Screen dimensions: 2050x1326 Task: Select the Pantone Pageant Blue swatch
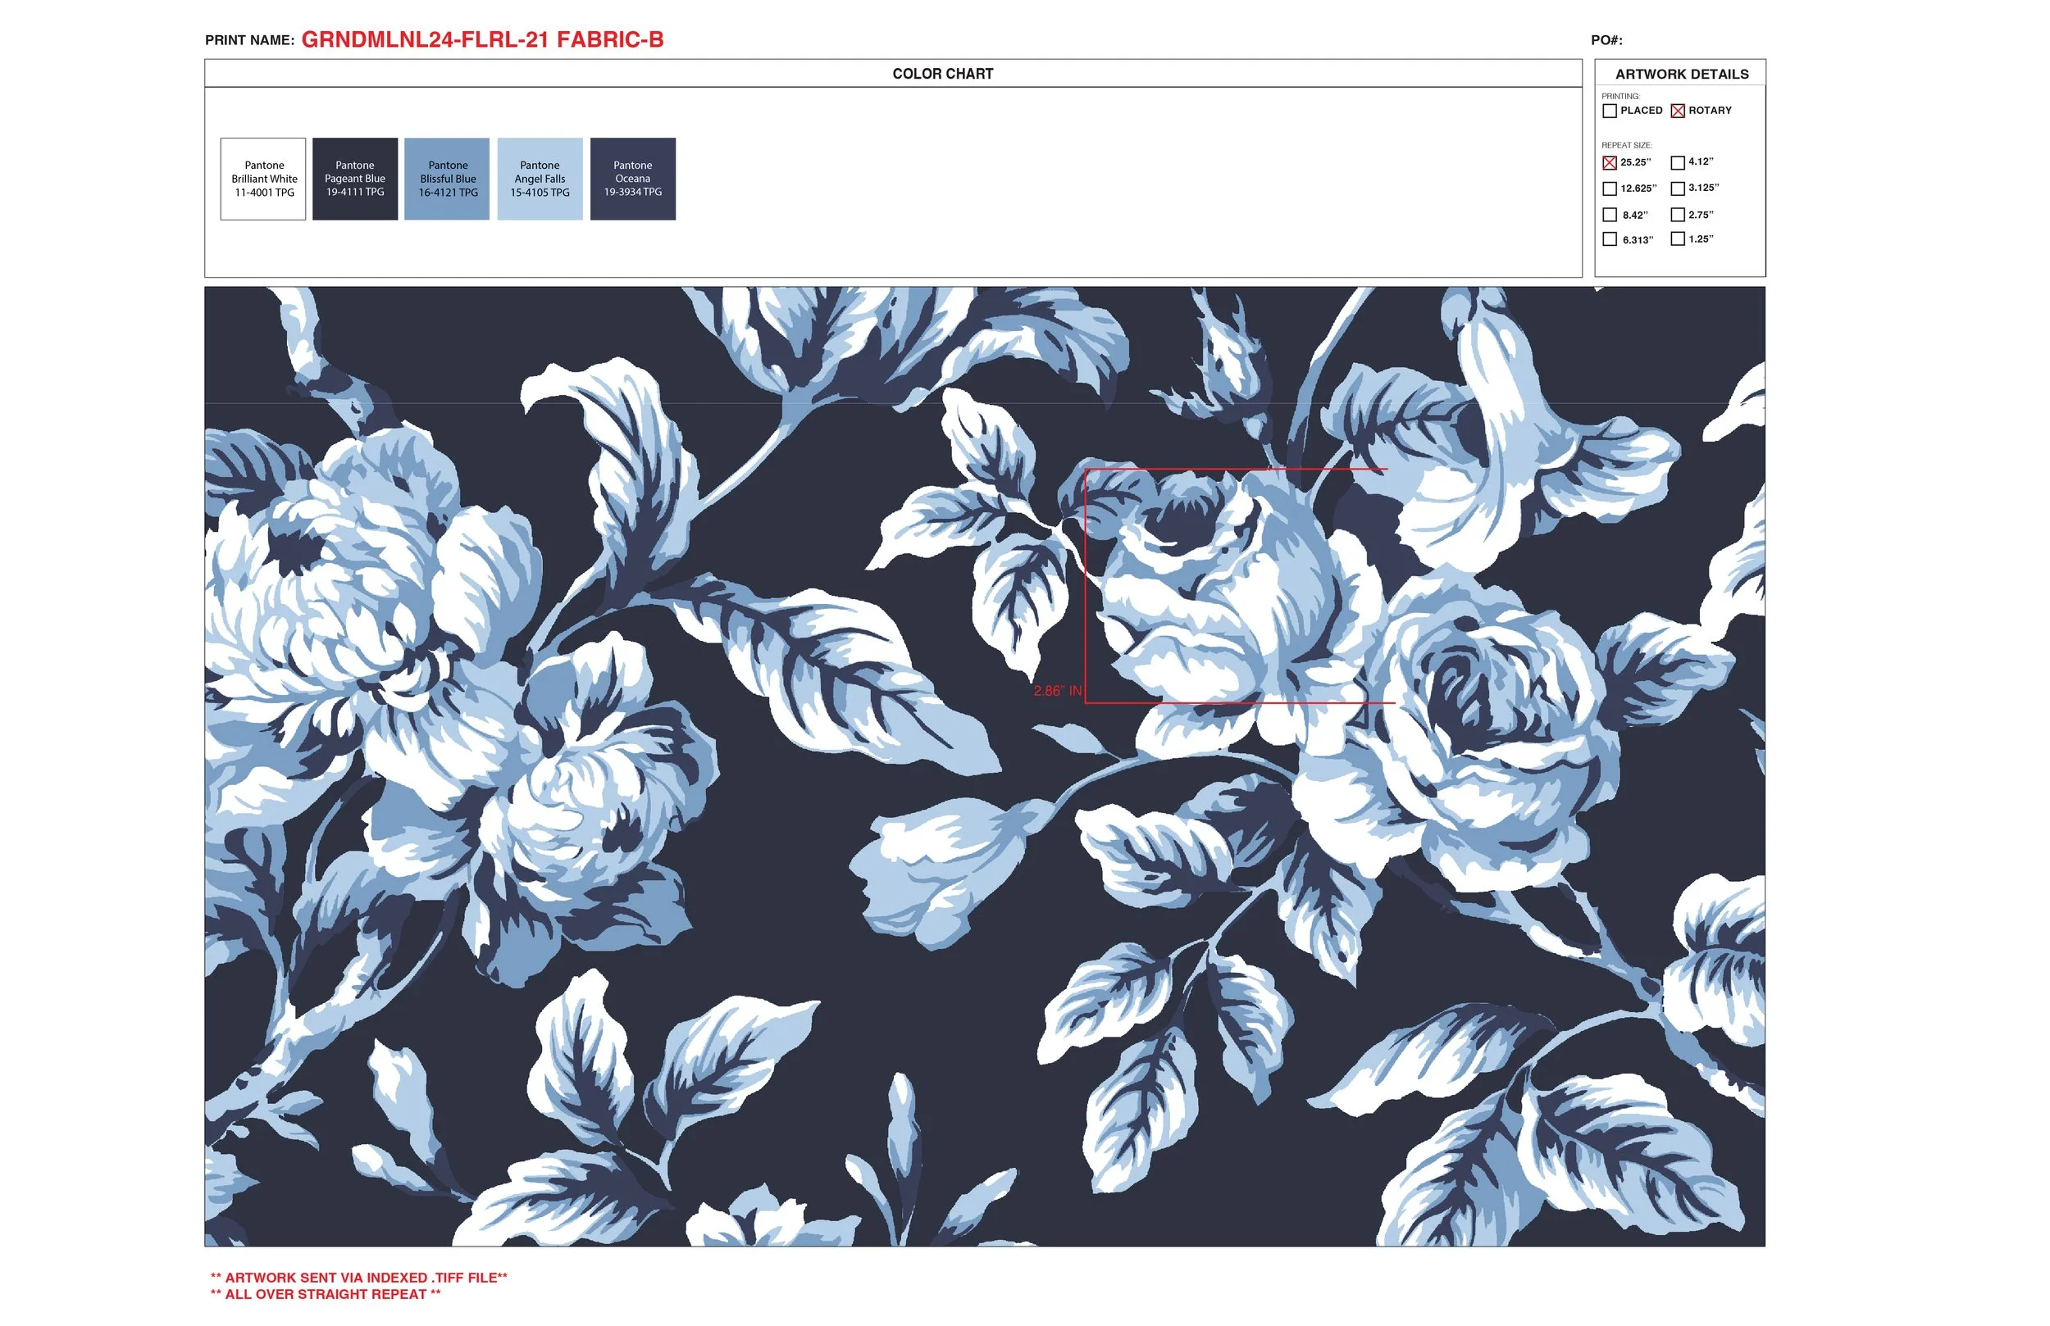point(355,178)
